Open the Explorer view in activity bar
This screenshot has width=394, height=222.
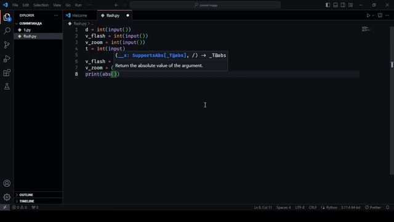(7, 17)
